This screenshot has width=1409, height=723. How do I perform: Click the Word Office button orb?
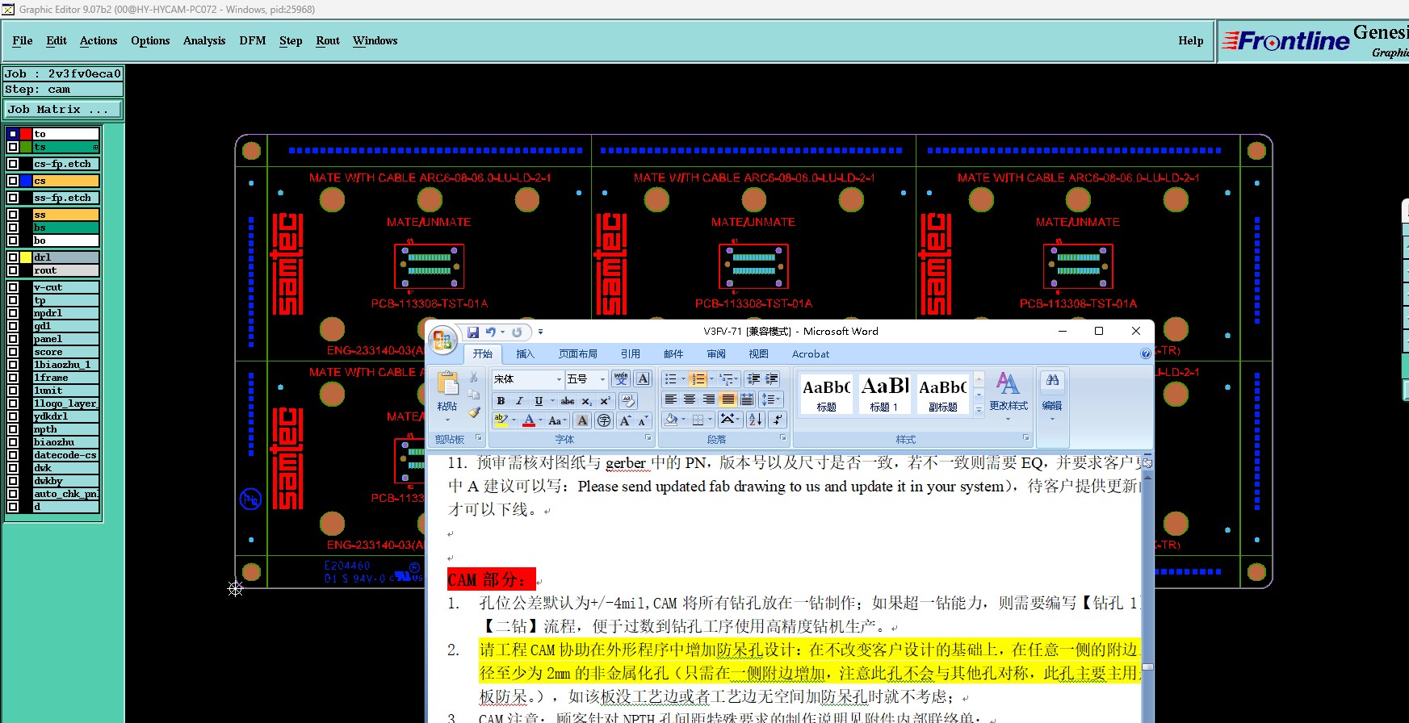[442, 340]
